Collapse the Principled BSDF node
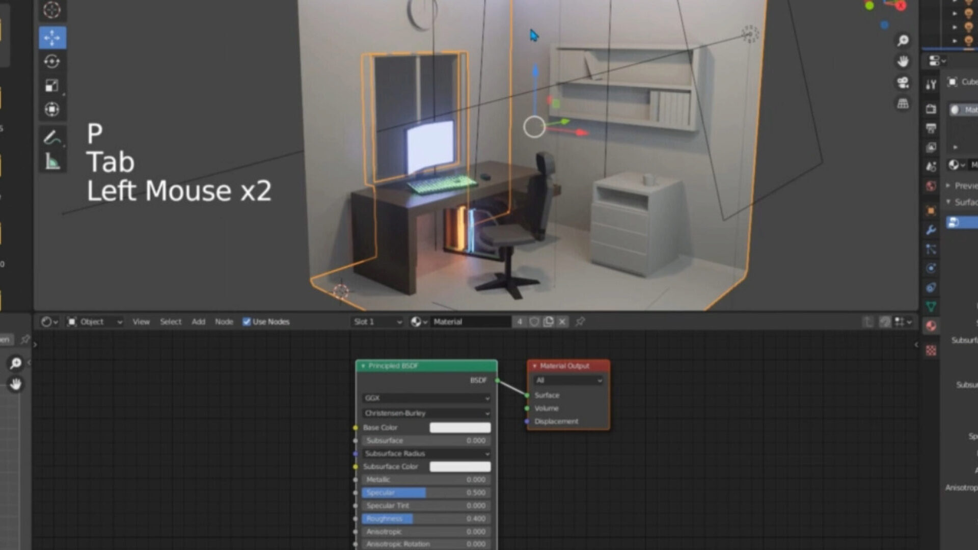The width and height of the screenshot is (978, 550). coord(363,366)
